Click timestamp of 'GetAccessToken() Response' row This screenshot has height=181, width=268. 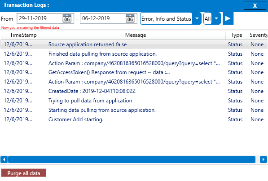click(x=18, y=72)
